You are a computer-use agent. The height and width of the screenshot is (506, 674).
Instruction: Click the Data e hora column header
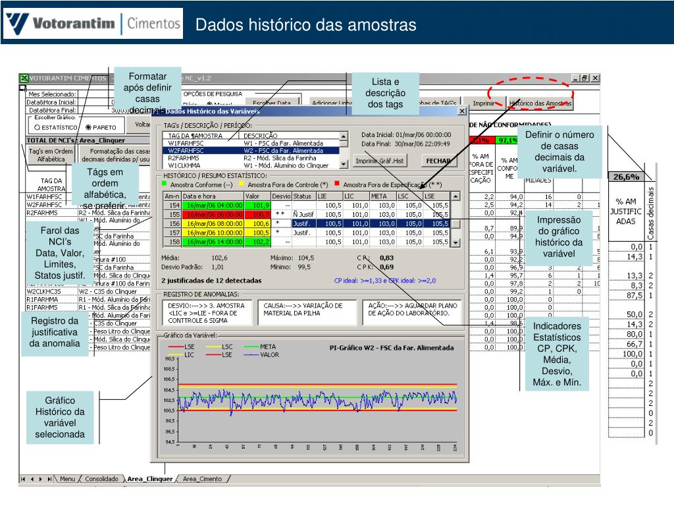pyautogui.click(x=213, y=196)
